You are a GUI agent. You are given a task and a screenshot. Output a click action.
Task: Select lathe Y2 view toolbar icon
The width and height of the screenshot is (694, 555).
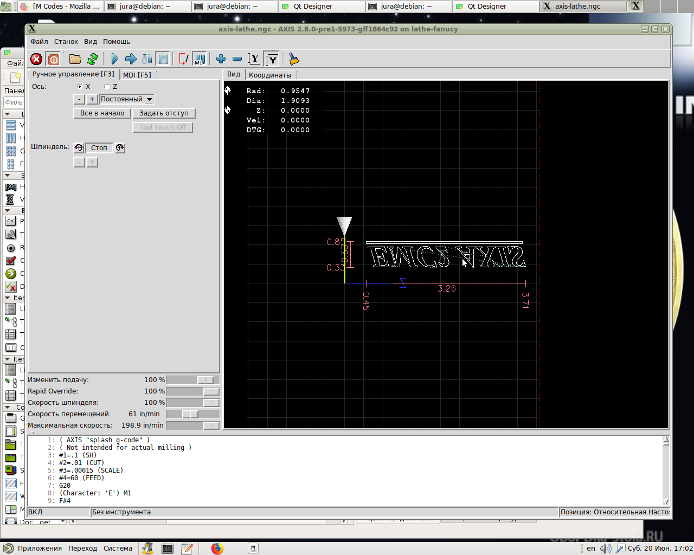272,59
